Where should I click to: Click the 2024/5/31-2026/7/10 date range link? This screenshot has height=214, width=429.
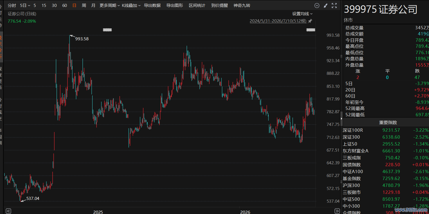[278, 21]
